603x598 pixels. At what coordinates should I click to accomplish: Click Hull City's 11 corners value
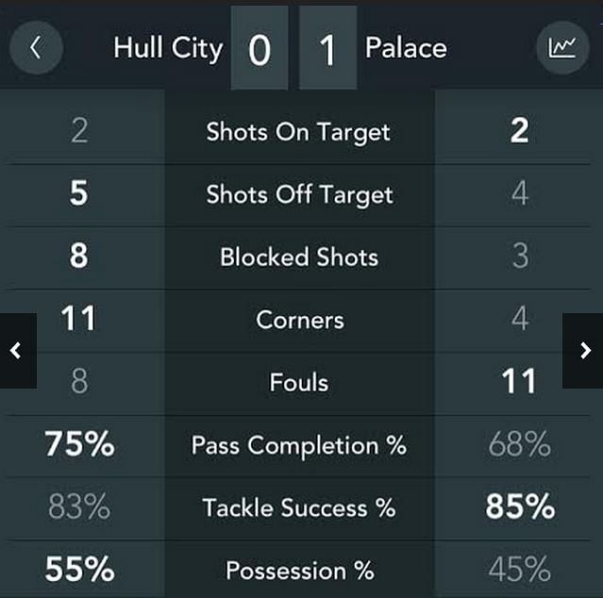tap(78, 318)
